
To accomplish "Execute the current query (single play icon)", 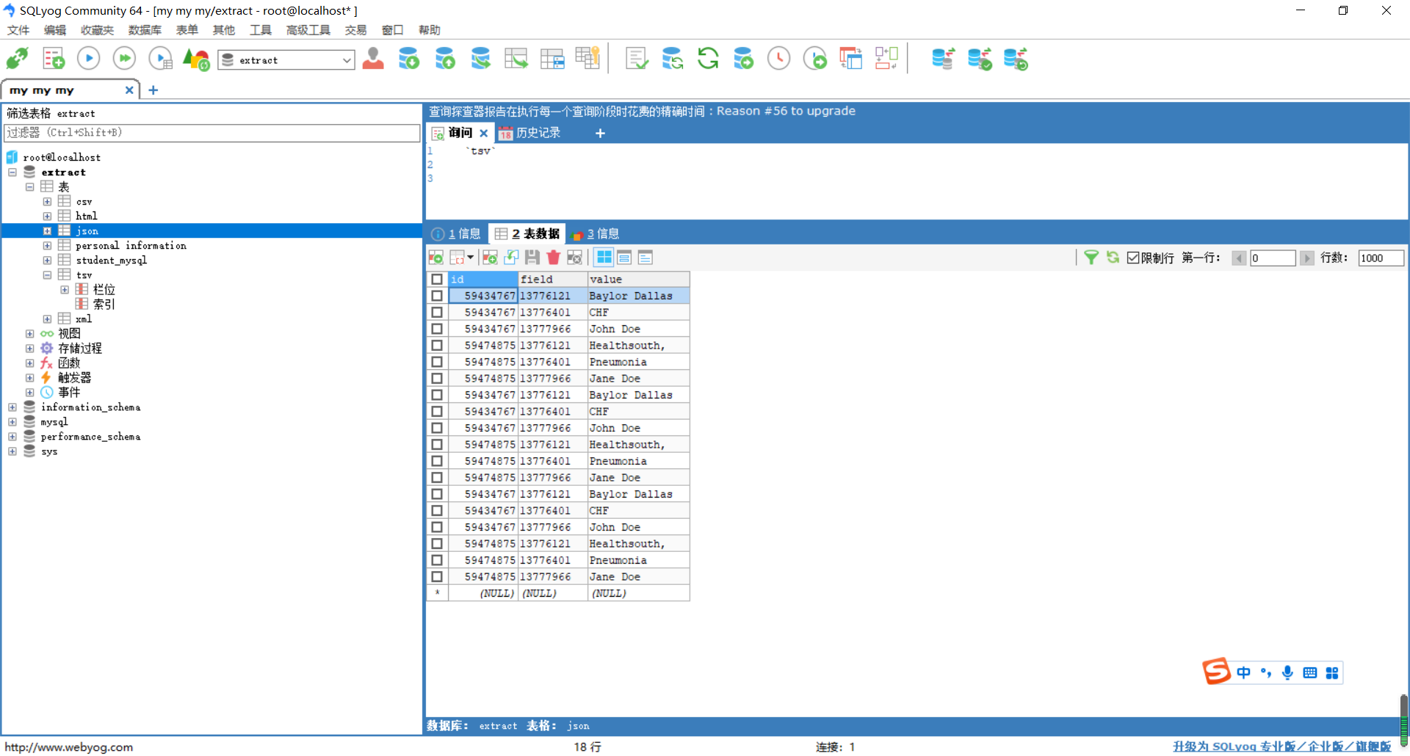I will click(89, 59).
